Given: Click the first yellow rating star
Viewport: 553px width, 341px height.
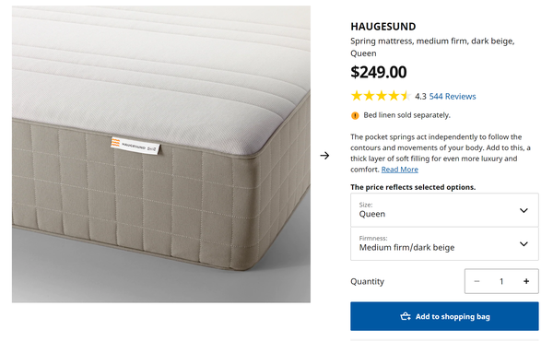Looking at the screenshot, I should coord(357,96).
